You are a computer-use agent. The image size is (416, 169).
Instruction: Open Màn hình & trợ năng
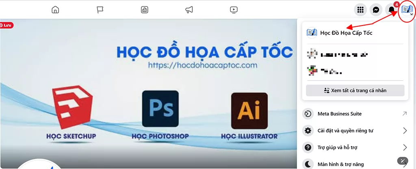pos(355,164)
